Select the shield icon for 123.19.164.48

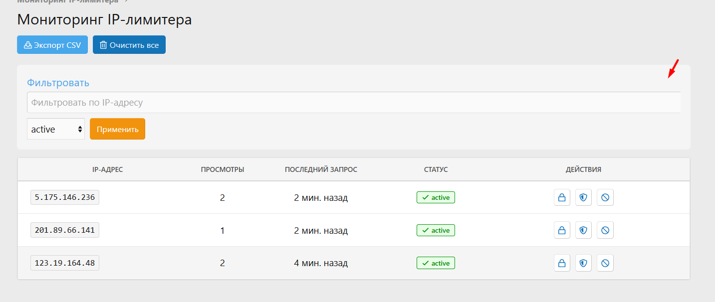(583, 263)
